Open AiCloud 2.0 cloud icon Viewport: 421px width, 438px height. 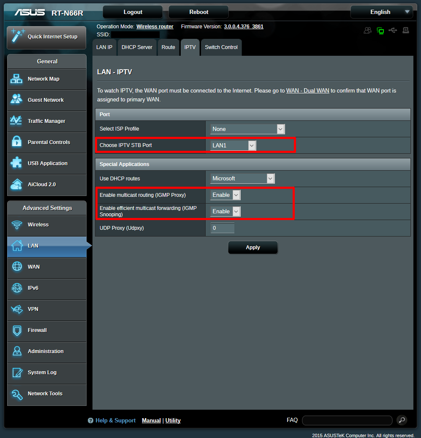tap(16, 184)
